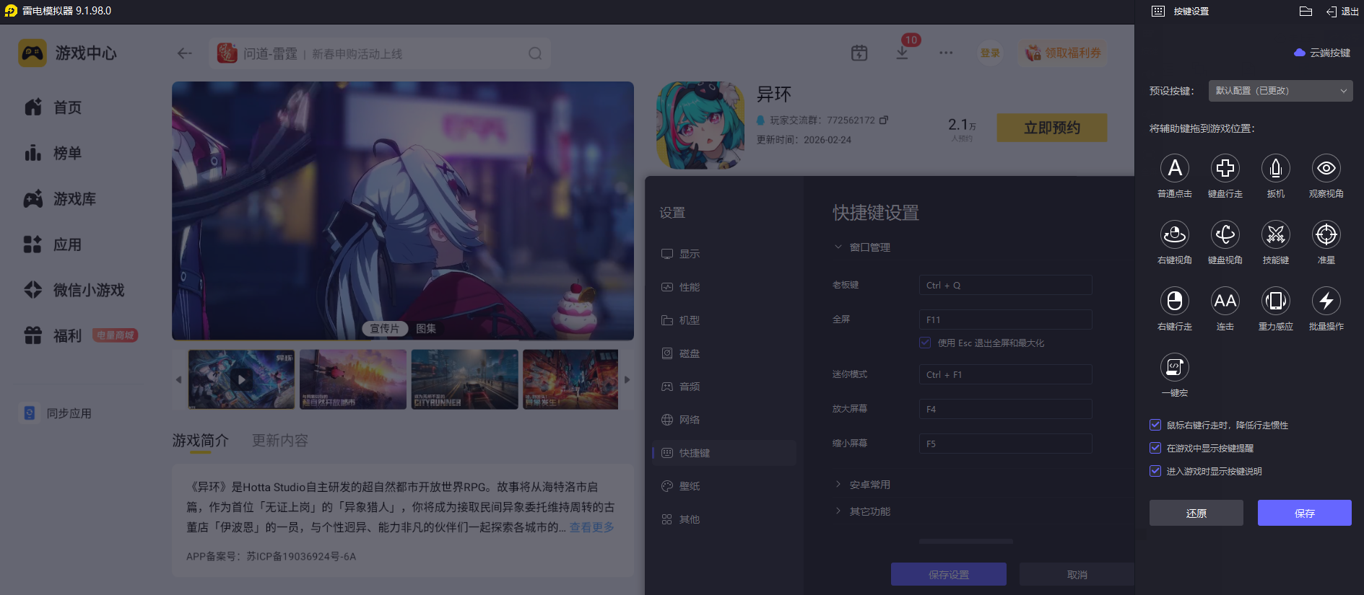Screen dimensions: 1364x595
Task: Click the 游戏中心 controller logo
Action: click(x=32, y=53)
